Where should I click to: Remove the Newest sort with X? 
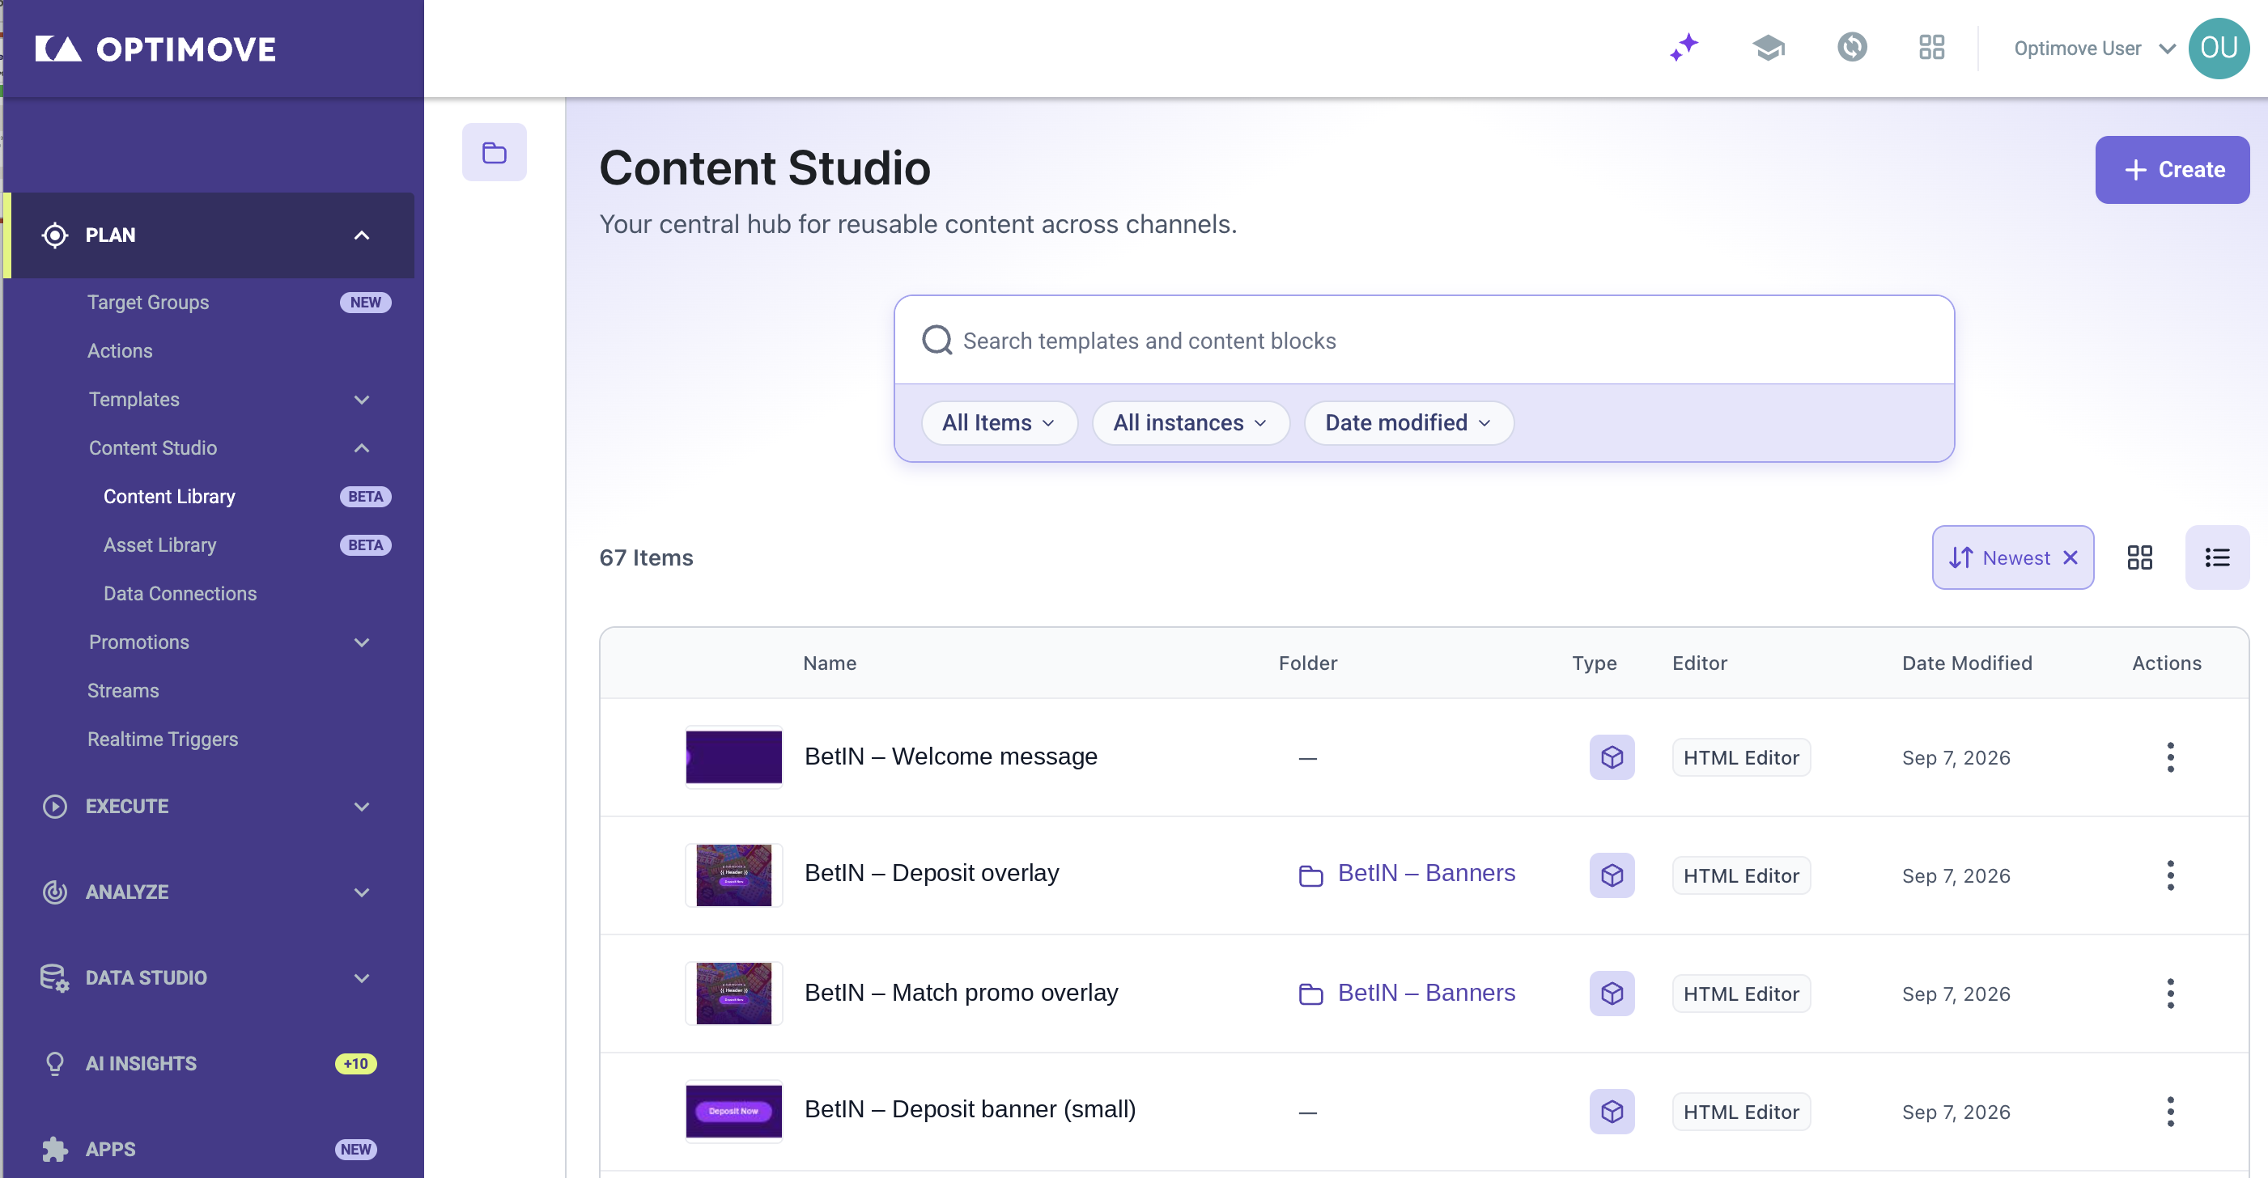[2071, 557]
